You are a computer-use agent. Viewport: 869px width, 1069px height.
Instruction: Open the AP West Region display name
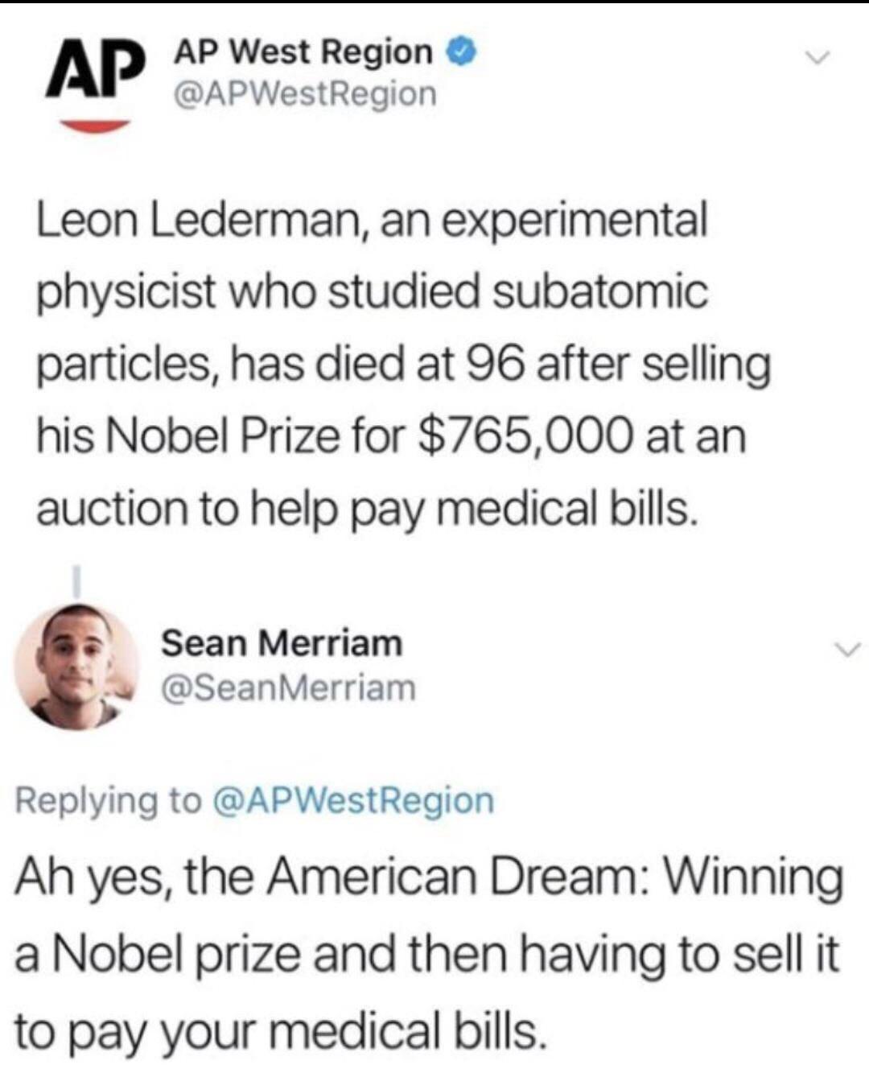303,52
